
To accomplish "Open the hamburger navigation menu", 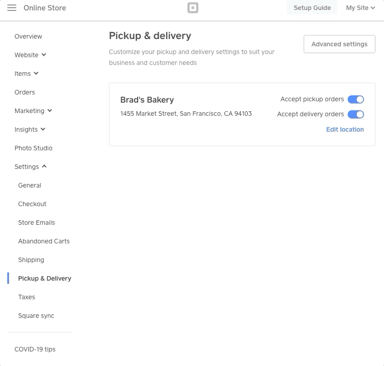I will pyautogui.click(x=12, y=8).
